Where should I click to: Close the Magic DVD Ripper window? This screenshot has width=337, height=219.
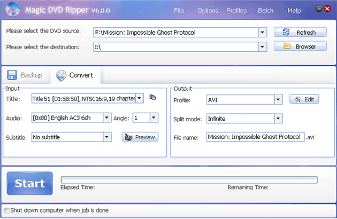pyautogui.click(x=327, y=9)
